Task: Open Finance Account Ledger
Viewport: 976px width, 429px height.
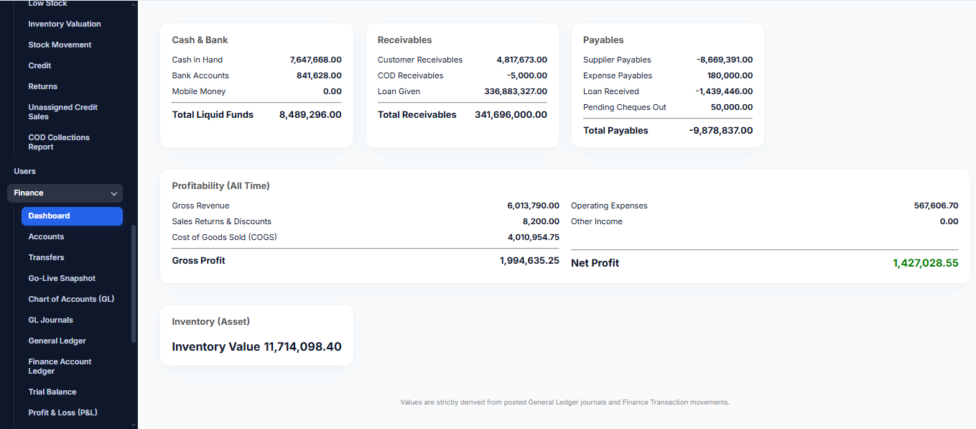Action: click(x=60, y=366)
